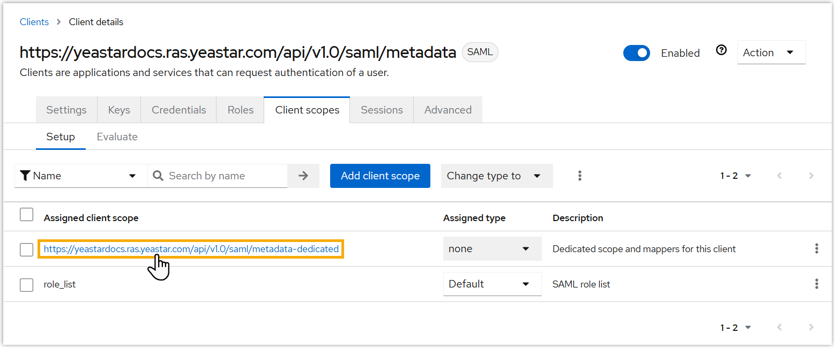Click the bottom next page arrow

pyautogui.click(x=811, y=328)
